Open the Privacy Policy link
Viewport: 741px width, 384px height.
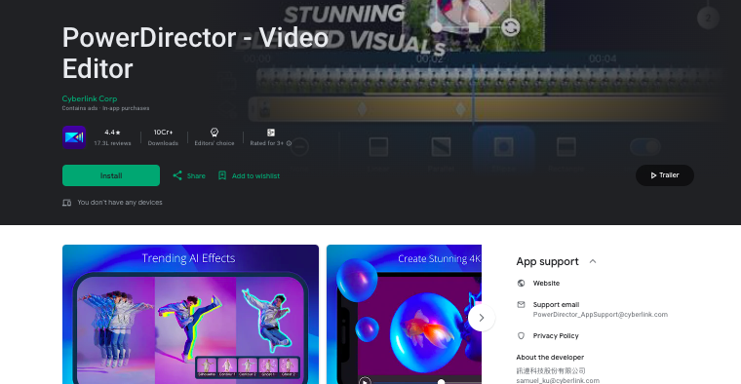tap(556, 336)
